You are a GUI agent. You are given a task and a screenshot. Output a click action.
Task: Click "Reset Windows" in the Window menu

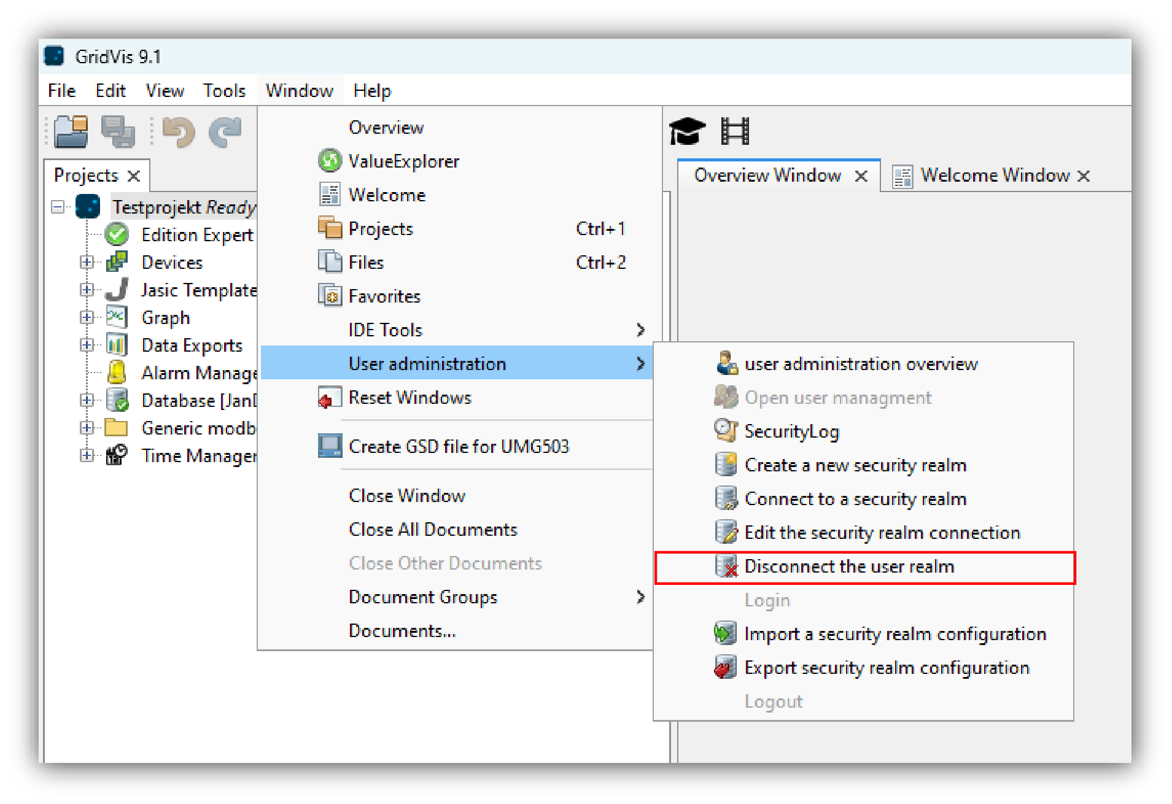point(409,397)
